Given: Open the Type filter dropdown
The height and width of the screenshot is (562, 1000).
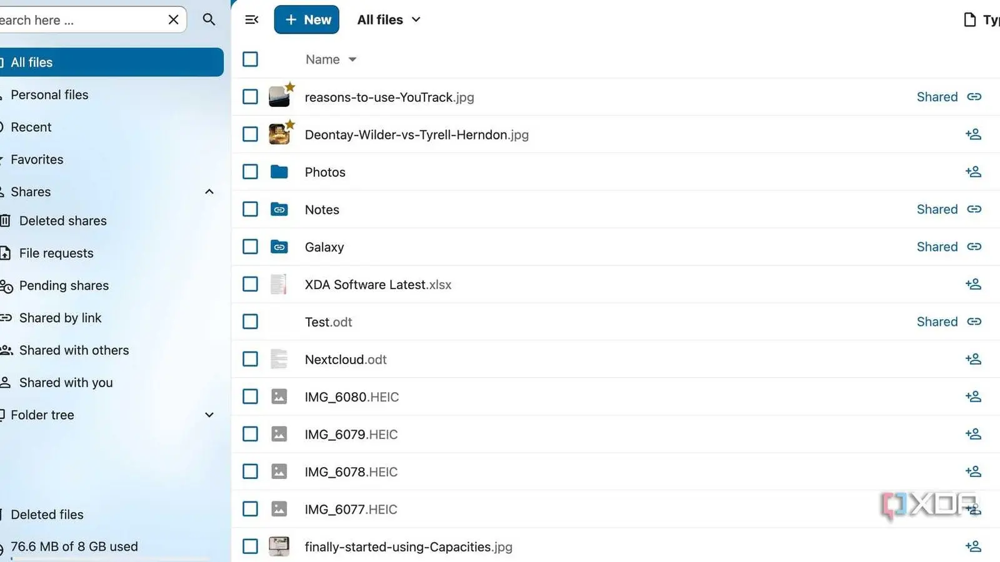Looking at the screenshot, I should point(981,20).
